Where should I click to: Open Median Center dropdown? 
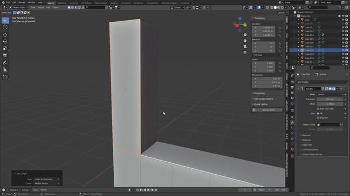click(x=46, y=183)
